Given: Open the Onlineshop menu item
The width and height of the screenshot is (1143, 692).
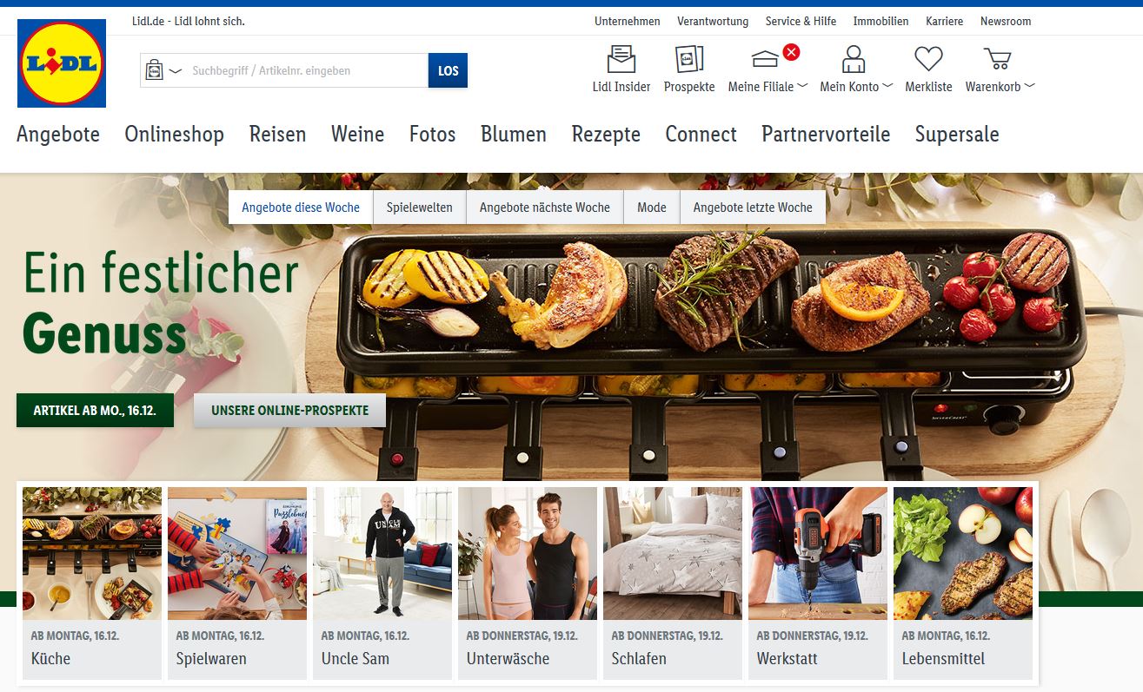Looking at the screenshot, I should click(175, 134).
